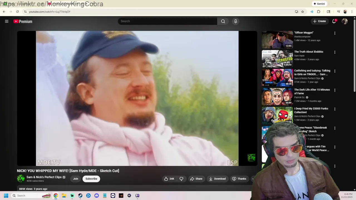Viewport: 356px width, 200px height.
Task: Click the Windows taskbar Search box
Action: pos(31,196)
